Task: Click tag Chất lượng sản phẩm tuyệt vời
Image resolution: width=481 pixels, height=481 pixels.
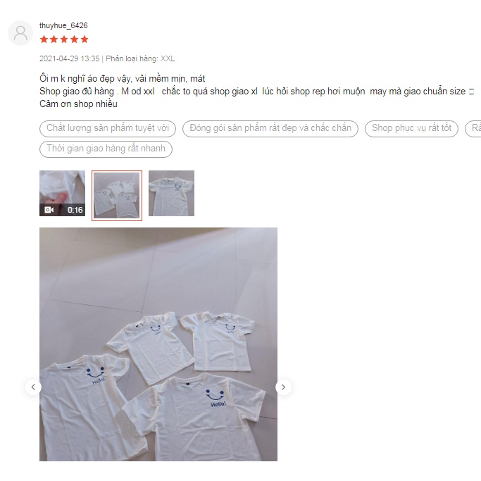Action: 108,129
